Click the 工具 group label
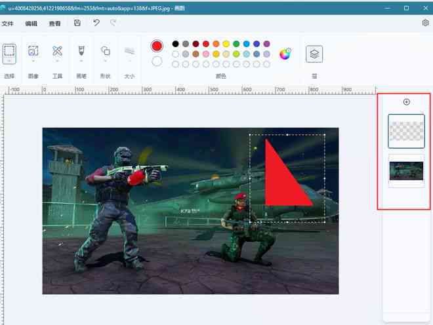Viewport: 433px width, 325px height. (58, 76)
